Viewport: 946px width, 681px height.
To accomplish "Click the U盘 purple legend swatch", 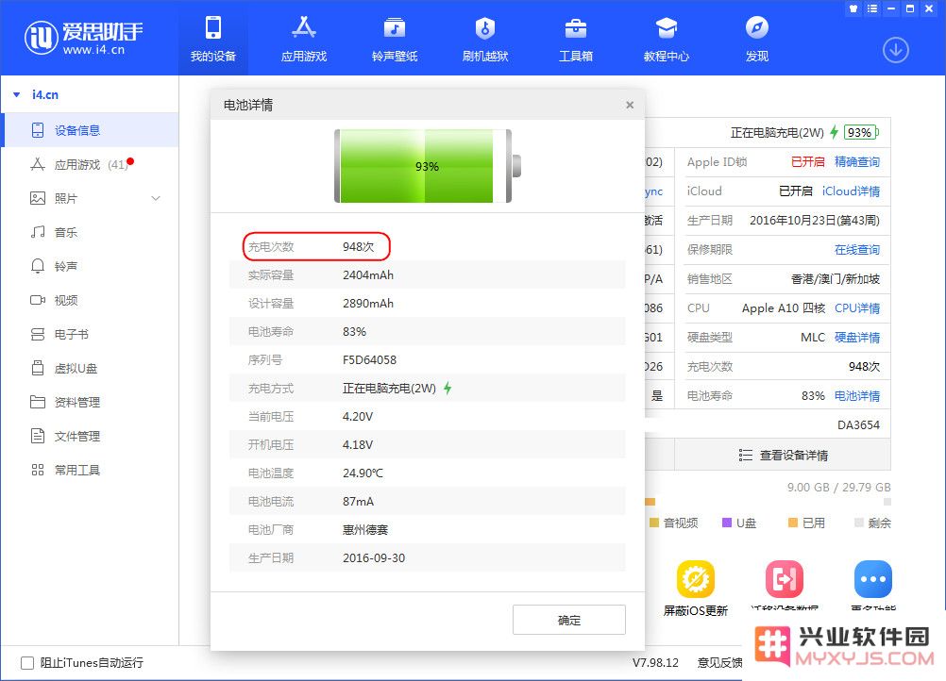I will 727,523.
